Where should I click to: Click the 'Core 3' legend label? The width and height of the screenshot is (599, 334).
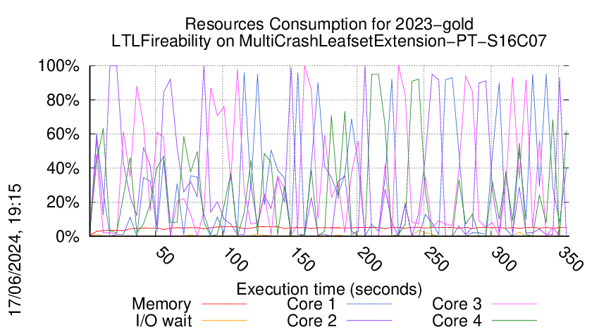click(457, 304)
